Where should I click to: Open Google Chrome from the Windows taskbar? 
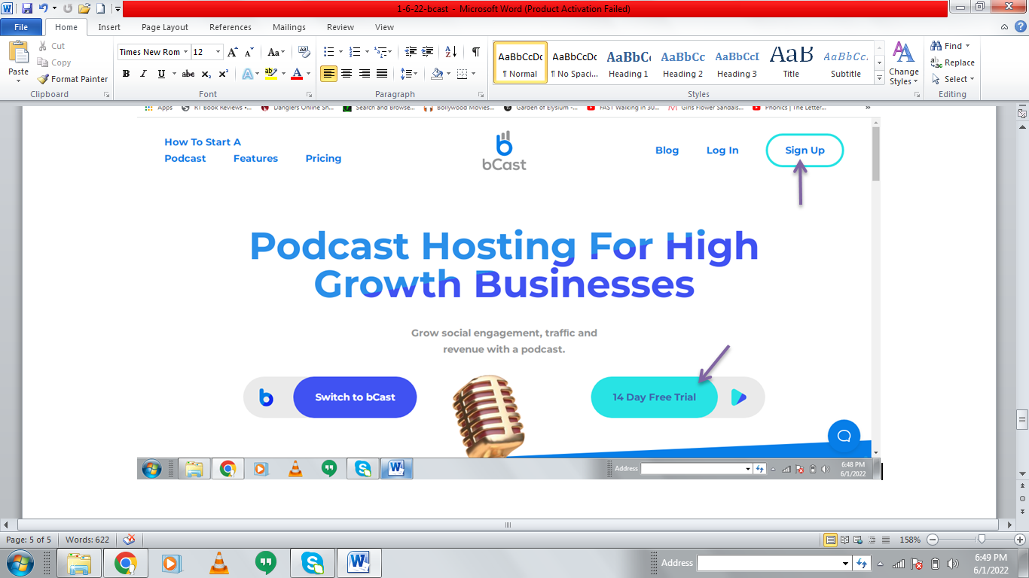click(x=125, y=562)
